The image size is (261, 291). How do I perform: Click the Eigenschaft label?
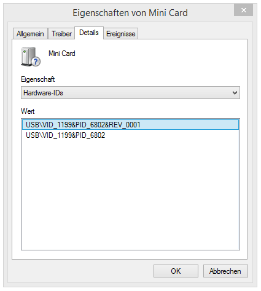click(x=38, y=79)
